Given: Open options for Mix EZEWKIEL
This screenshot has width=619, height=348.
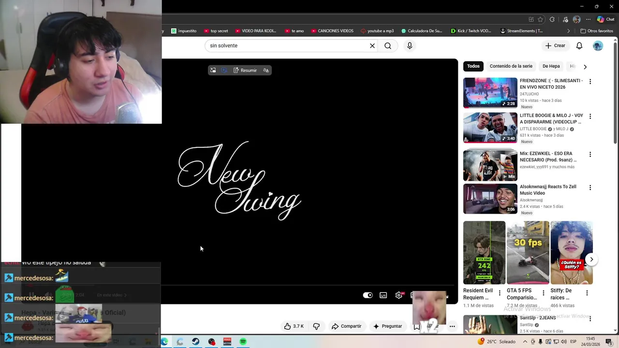Looking at the screenshot, I should coord(590,154).
